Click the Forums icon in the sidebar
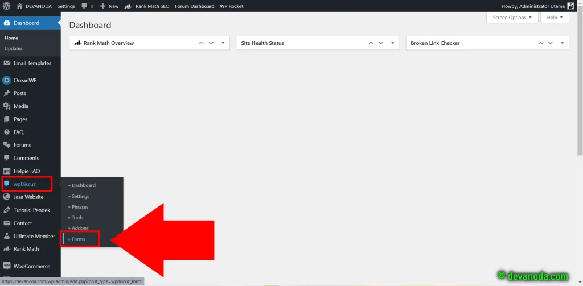The image size is (583, 286). click(x=7, y=145)
